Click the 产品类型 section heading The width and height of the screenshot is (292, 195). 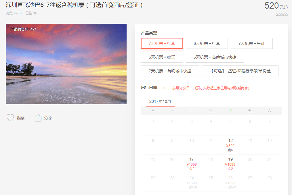(149, 33)
